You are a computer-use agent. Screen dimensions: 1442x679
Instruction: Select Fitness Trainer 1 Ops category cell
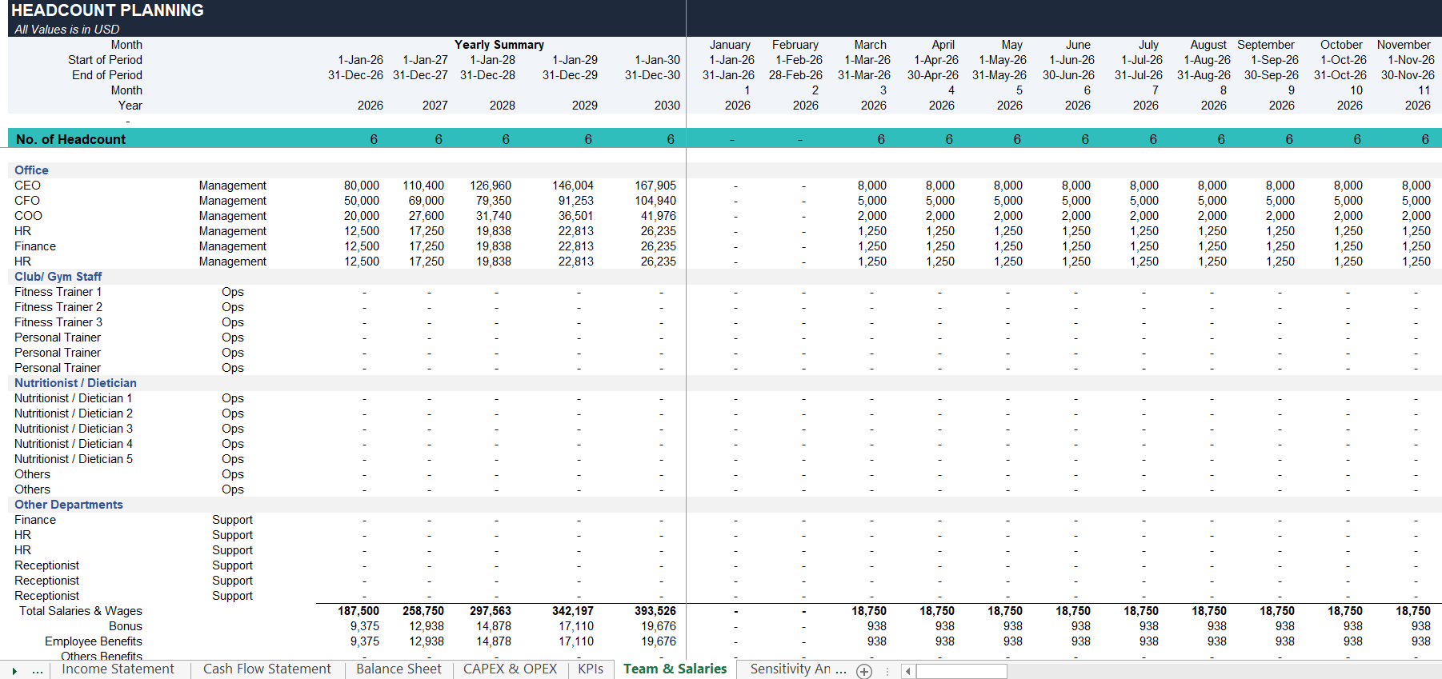[233, 292]
